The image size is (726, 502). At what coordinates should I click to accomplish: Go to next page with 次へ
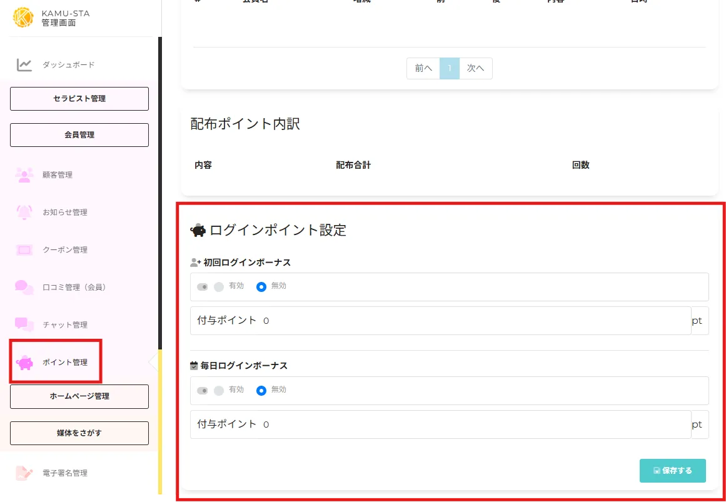coord(476,69)
